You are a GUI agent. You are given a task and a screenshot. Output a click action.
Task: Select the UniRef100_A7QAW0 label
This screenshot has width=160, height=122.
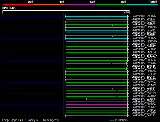(143, 44)
